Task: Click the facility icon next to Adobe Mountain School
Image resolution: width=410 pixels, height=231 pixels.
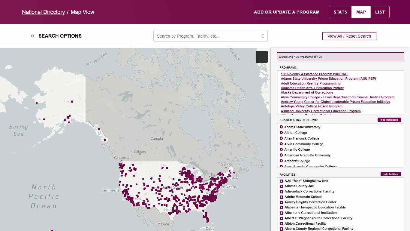Action: point(281,197)
